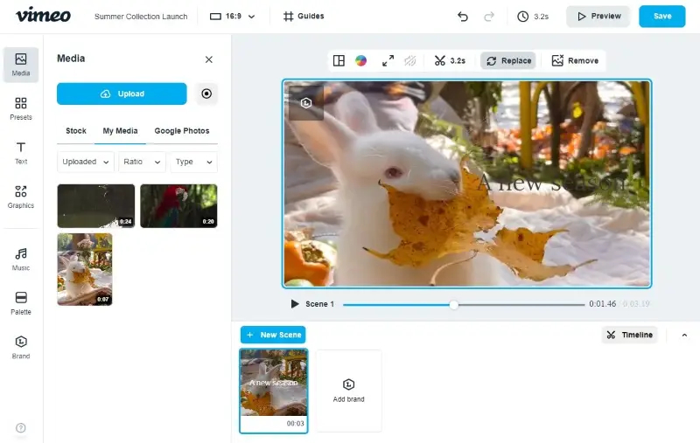Screen dimensions: 700x443
Task: Open the color wheel filter icon
Action: pyautogui.click(x=361, y=60)
